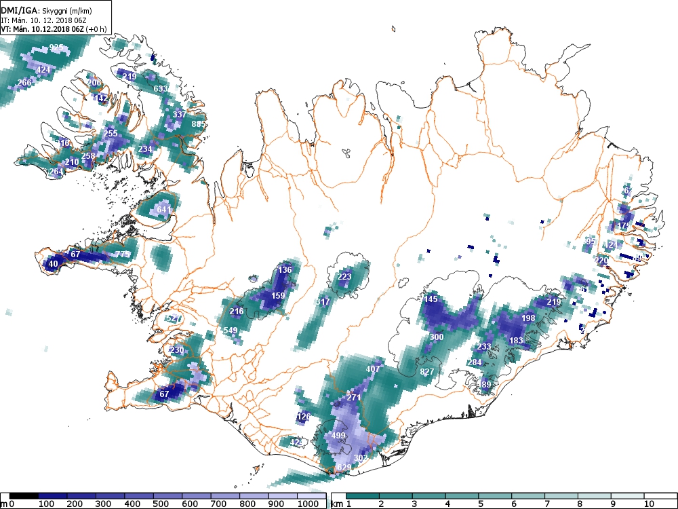
Task: Click the visibility value 317
Action: click(x=323, y=302)
